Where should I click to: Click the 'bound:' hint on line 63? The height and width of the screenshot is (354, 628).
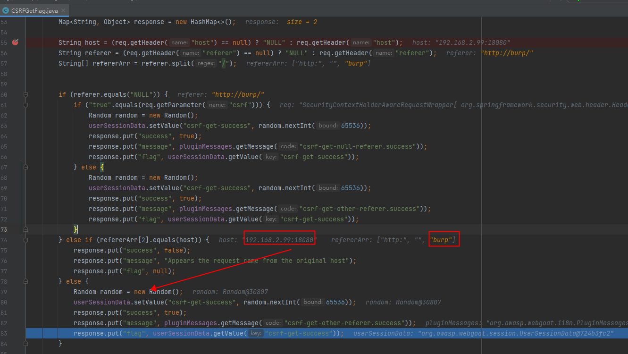327,126
